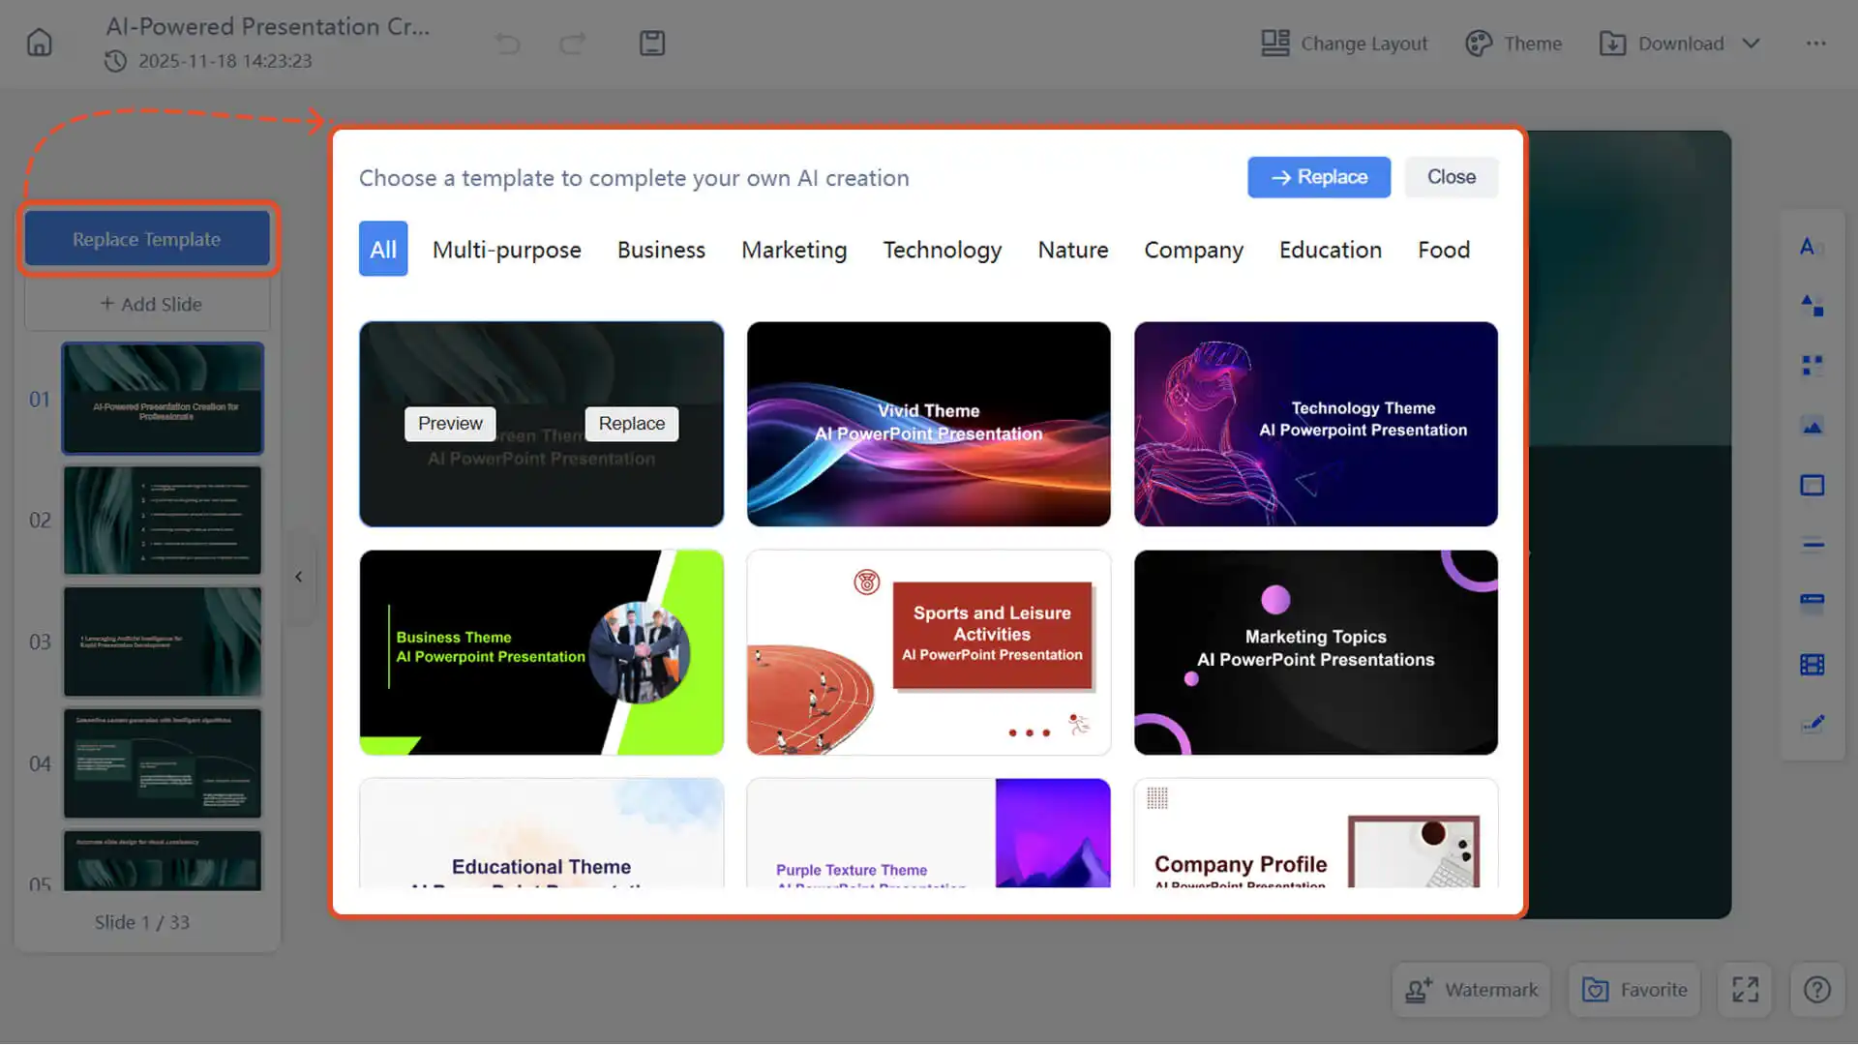The width and height of the screenshot is (1858, 1045).
Task: Click the Watermark button
Action: click(1471, 990)
